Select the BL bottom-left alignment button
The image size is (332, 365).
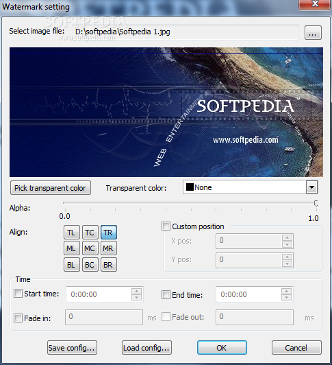point(72,265)
